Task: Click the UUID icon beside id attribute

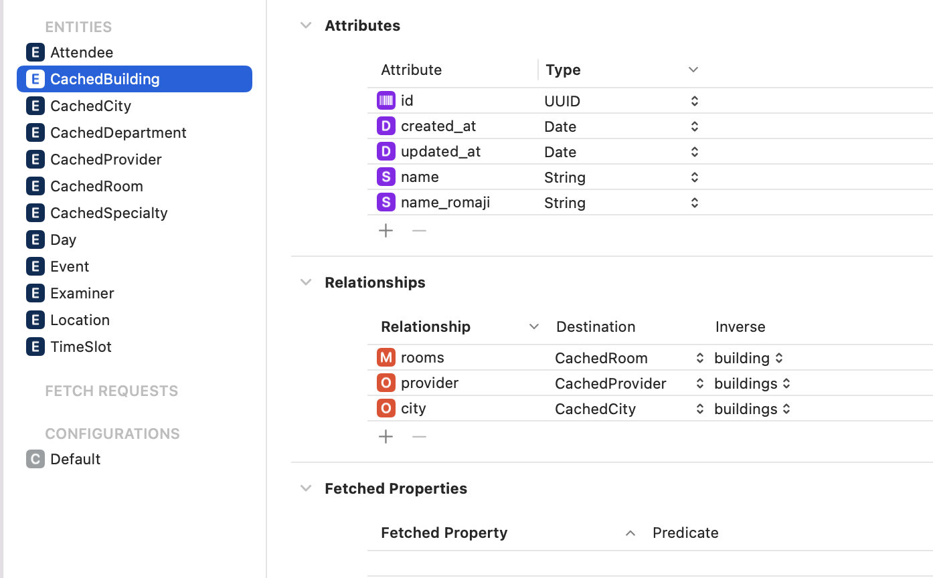Action: coord(386,101)
